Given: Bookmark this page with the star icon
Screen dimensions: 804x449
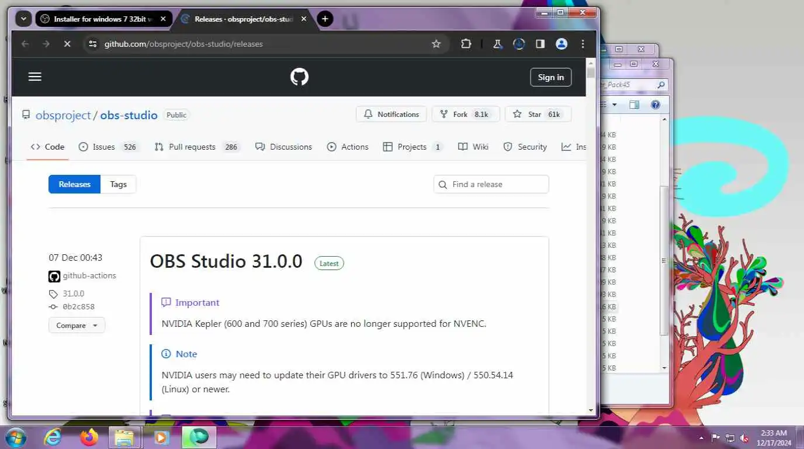Looking at the screenshot, I should coord(436,44).
